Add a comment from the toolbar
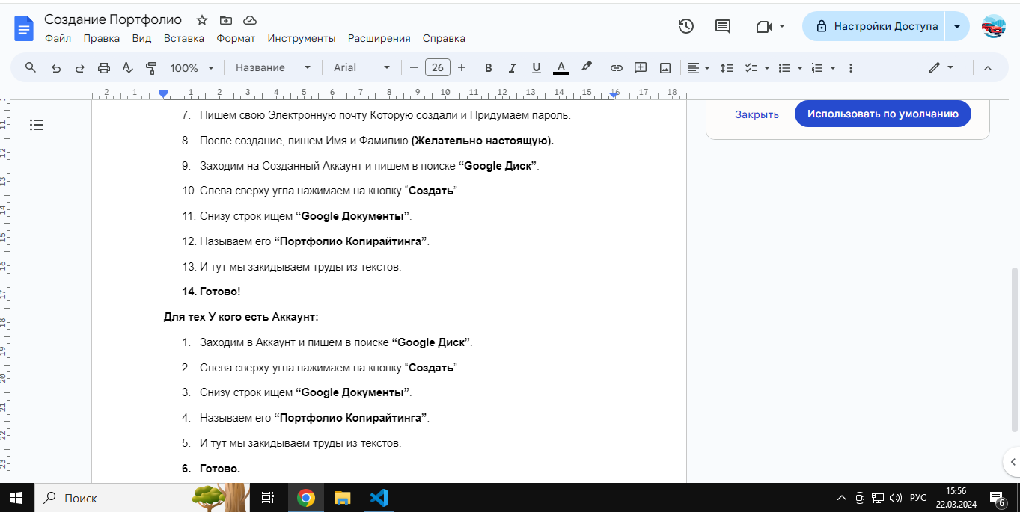1020x512 pixels. 641,68
